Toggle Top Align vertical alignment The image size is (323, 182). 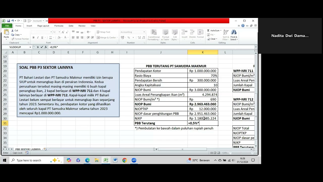click(73, 32)
